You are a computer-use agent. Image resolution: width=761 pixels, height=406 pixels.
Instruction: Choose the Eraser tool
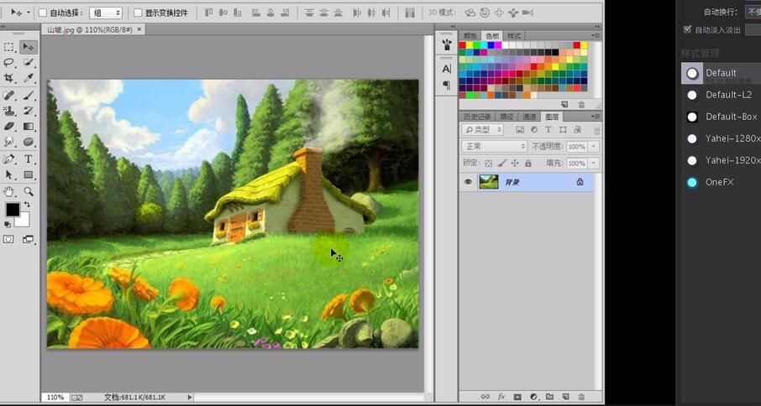click(8, 127)
